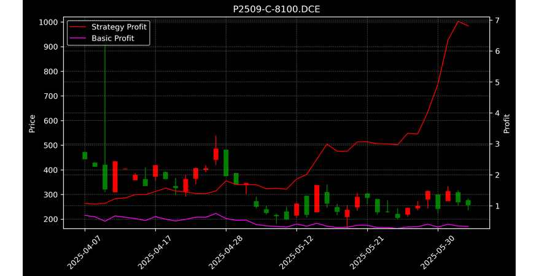Click the peak of the Strategy Profit line
539x276 pixels.
pos(458,21)
